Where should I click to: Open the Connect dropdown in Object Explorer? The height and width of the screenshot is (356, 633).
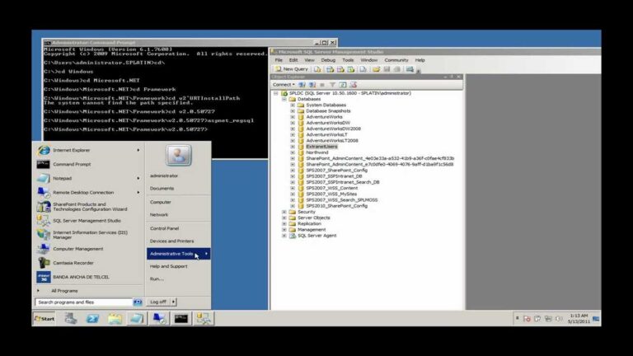coord(284,85)
